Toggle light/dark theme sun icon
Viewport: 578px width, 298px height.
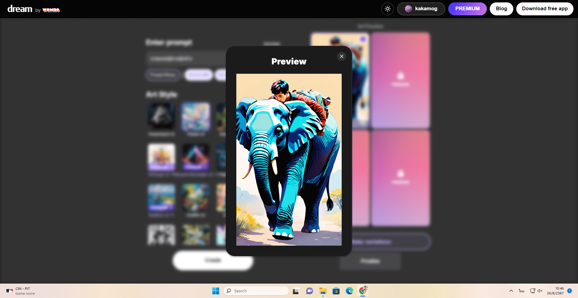click(x=387, y=9)
